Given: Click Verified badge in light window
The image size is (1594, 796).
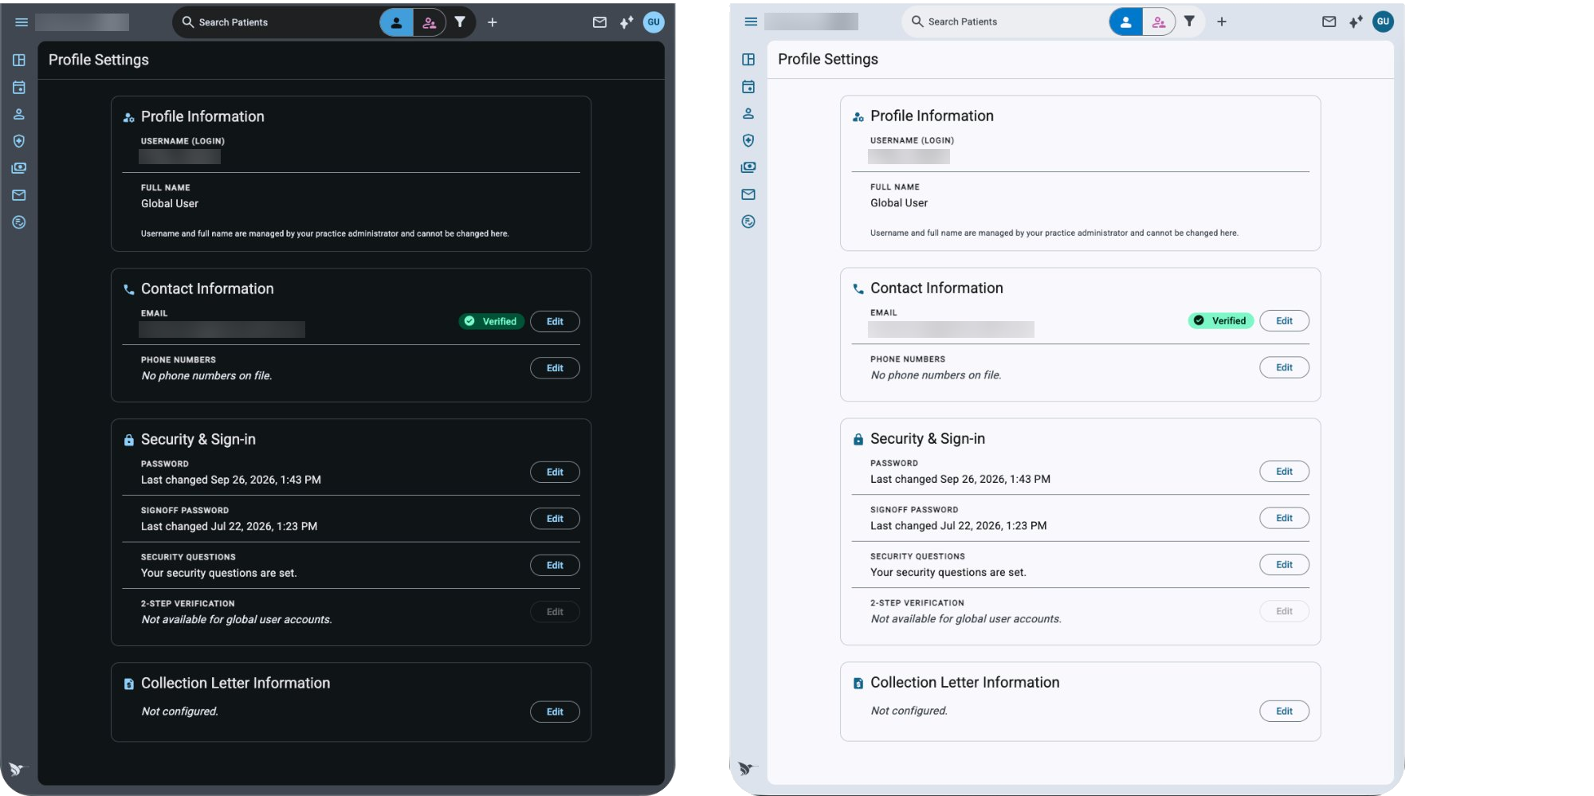Looking at the screenshot, I should (1220, 320).
